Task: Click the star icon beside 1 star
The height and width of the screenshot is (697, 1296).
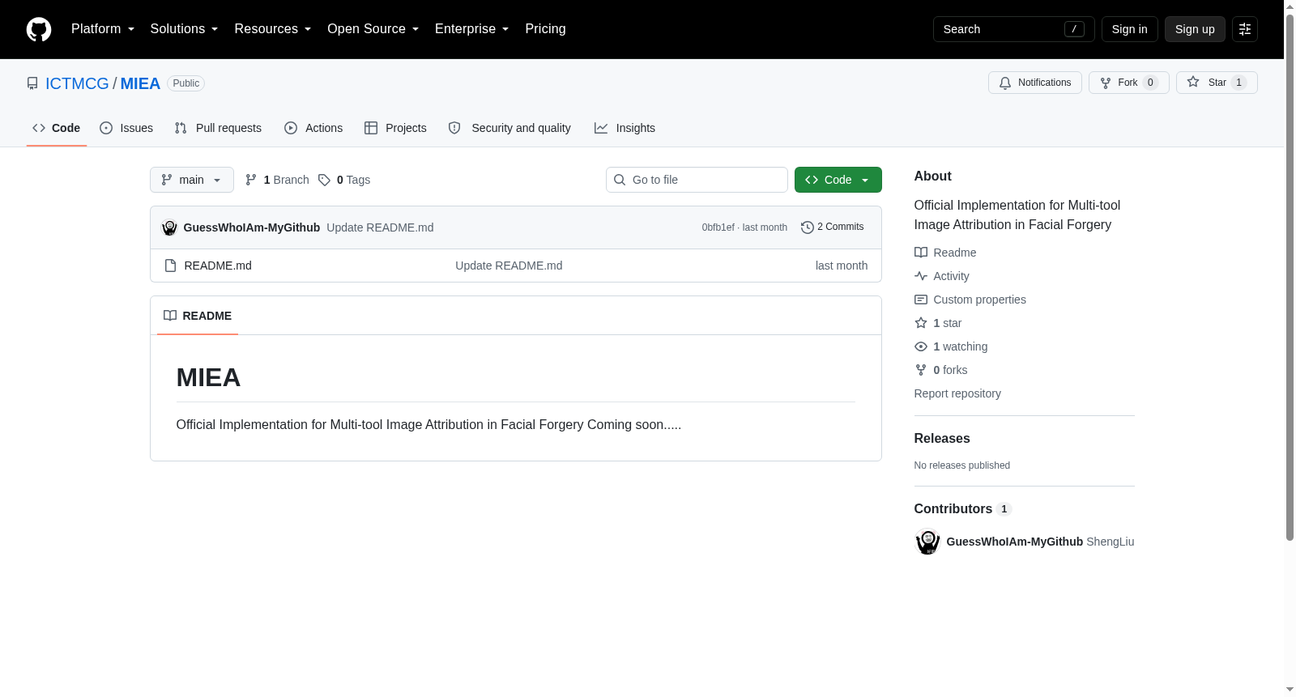Action: (x=921, y=323)
